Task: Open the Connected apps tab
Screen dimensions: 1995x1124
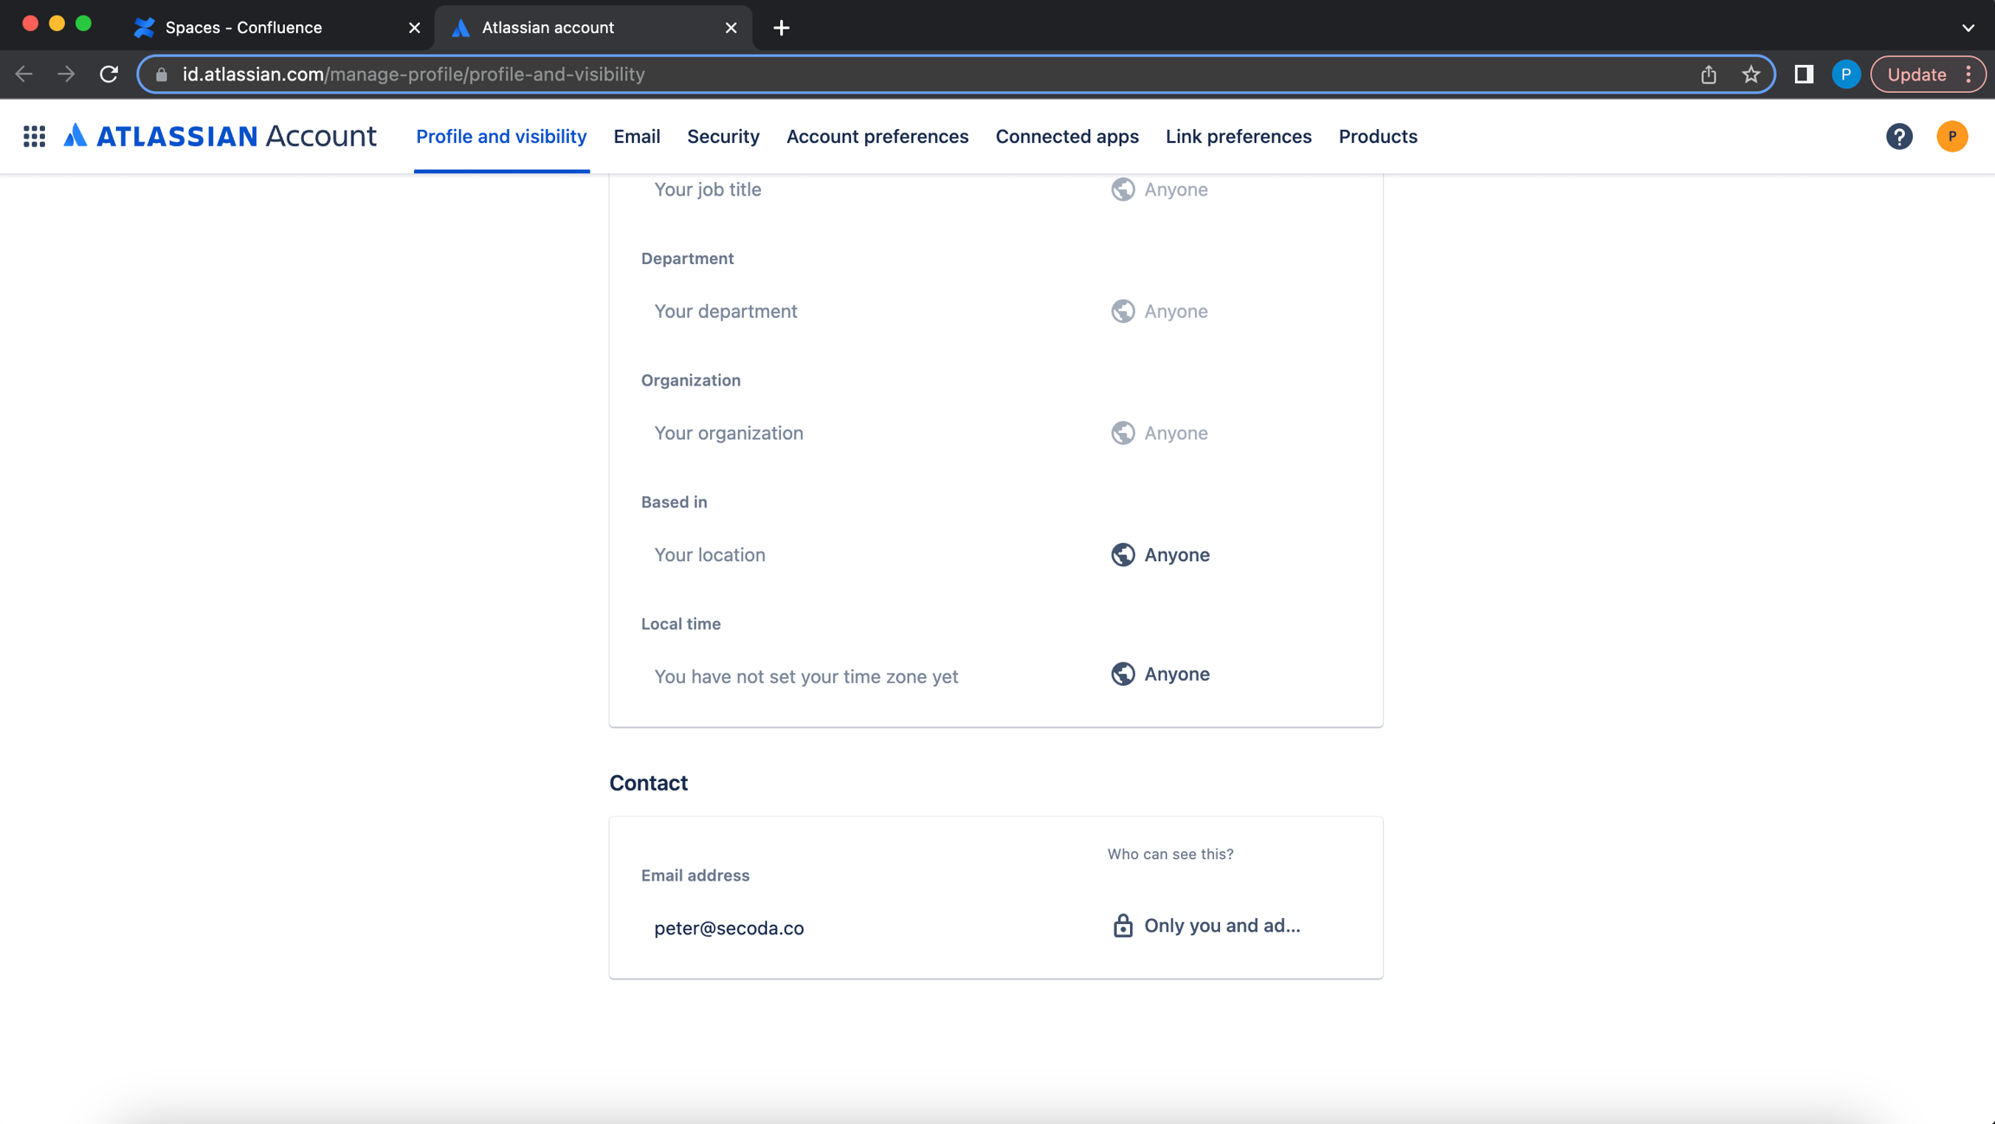Action: [x=1067, y=136]
